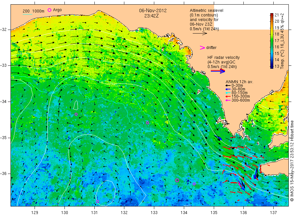
Task: Click the 0-30m depth label
Action: pyautogui.click(x=237, y=85)
